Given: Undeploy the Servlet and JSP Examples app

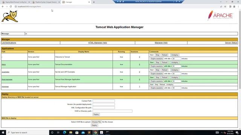Looking at the screenshot, I should tap(175, 70).
